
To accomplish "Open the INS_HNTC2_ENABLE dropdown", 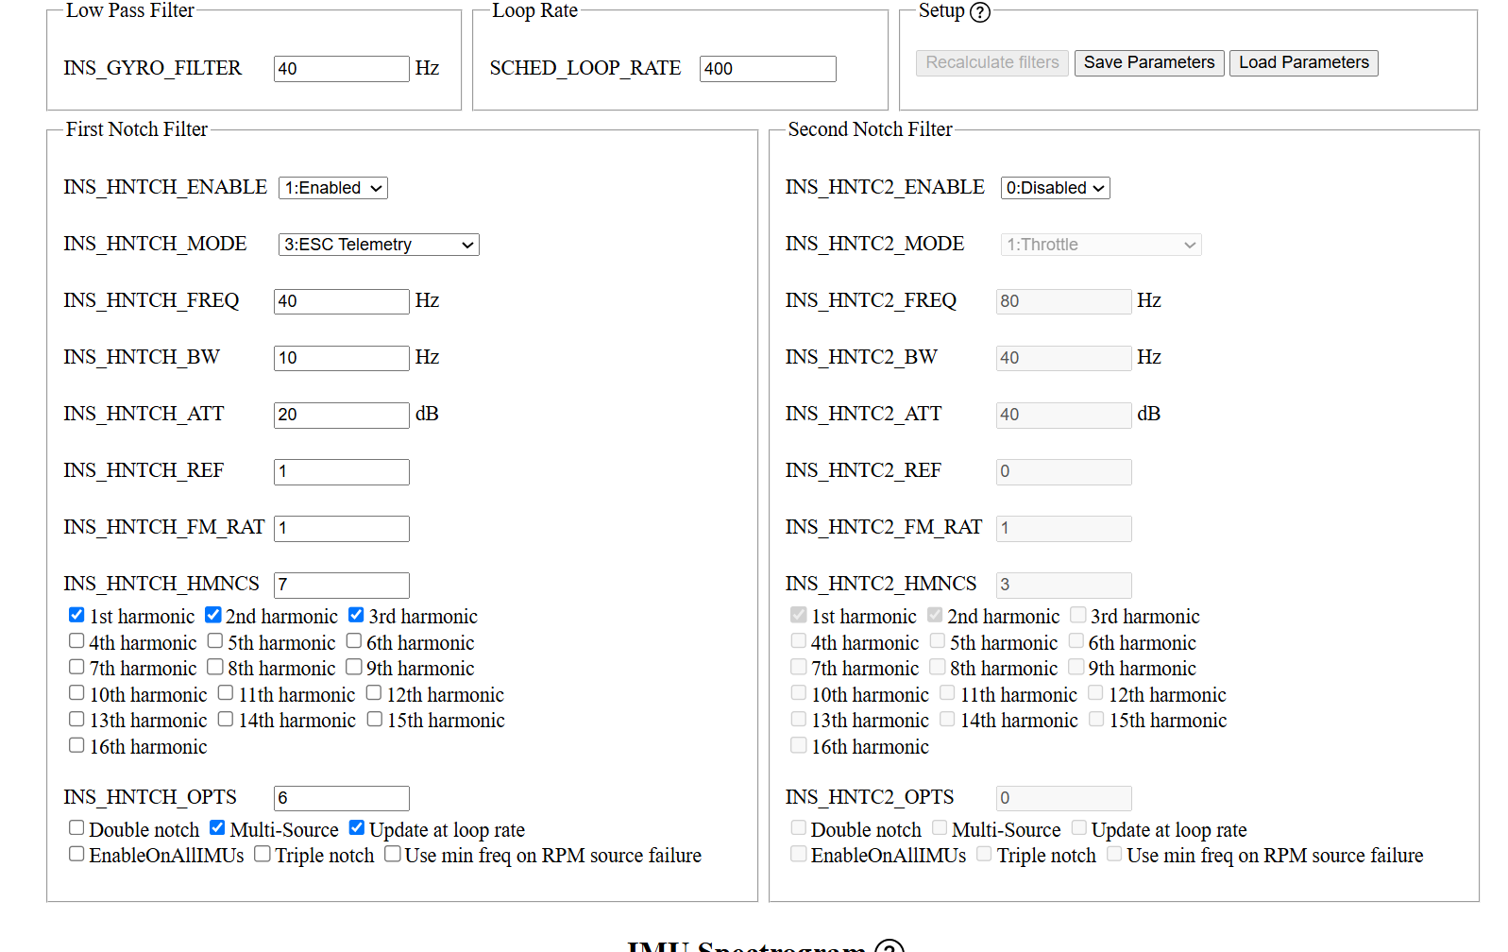I will coord(1055,188).
